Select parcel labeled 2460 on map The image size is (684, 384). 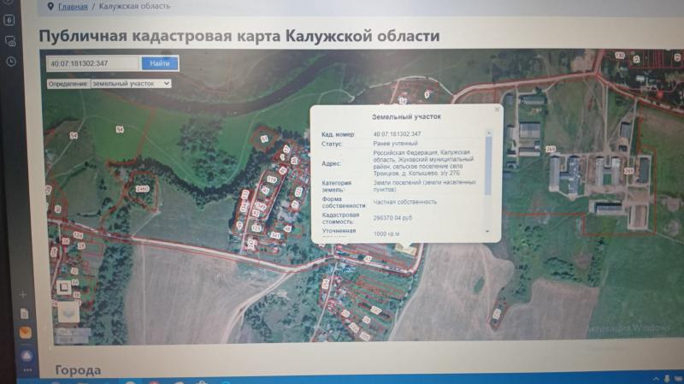[142, 189]
